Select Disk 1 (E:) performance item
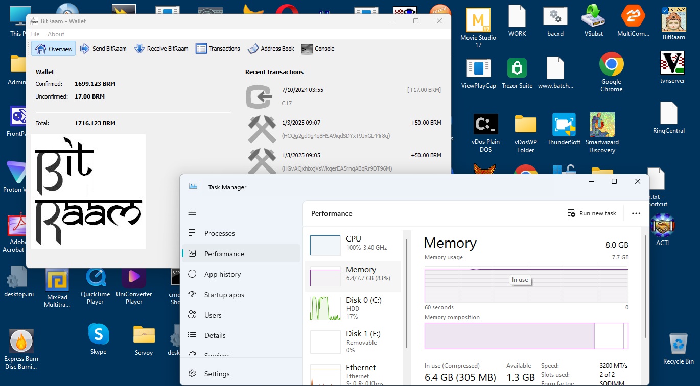This screenshot has width=700, height=386. click(354, 342)
